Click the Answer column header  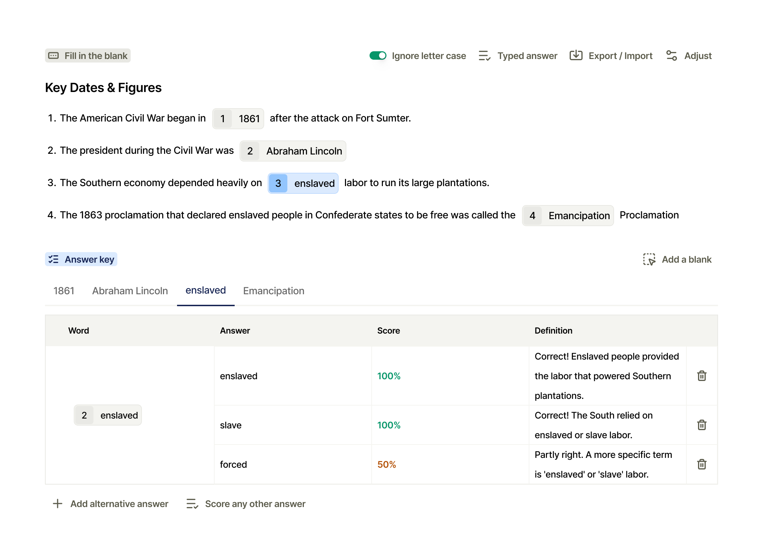(235, 330)
